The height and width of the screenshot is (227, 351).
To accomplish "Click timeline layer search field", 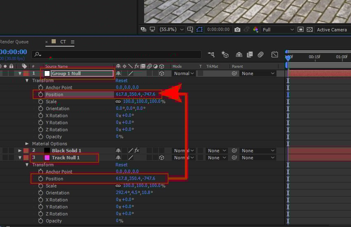I will coord(116,54).
